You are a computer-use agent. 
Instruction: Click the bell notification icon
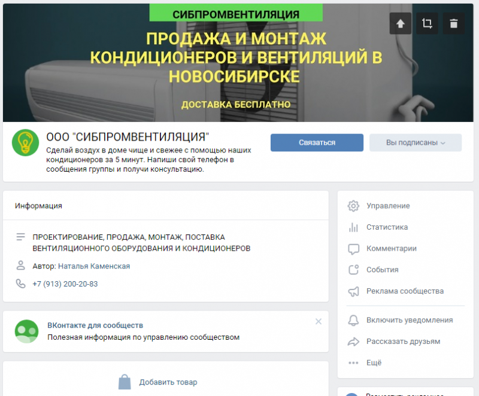353,321
